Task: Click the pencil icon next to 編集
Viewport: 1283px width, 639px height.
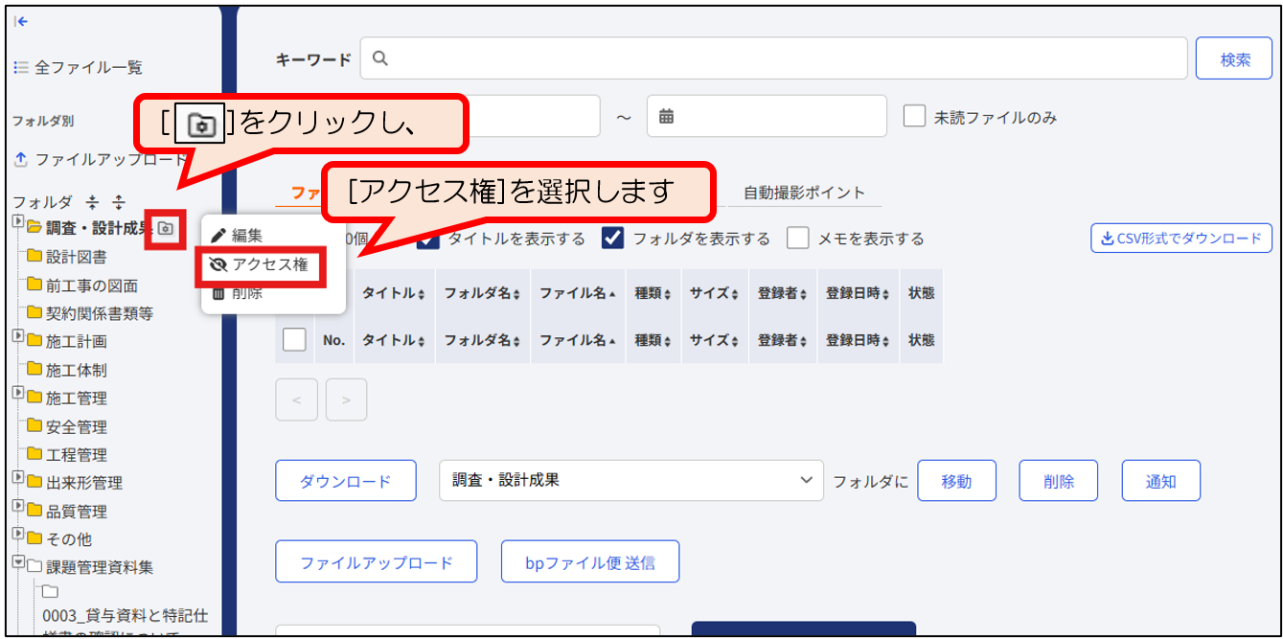Action: (218, 235)
